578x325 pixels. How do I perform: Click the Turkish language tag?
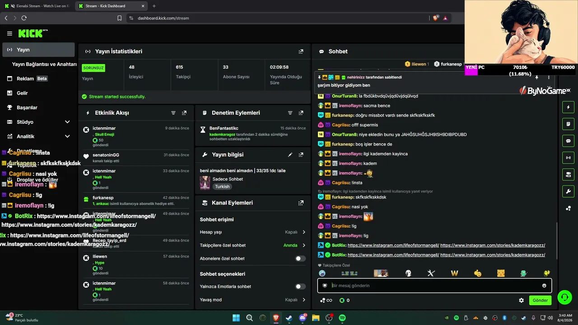(x=222, y=186)
